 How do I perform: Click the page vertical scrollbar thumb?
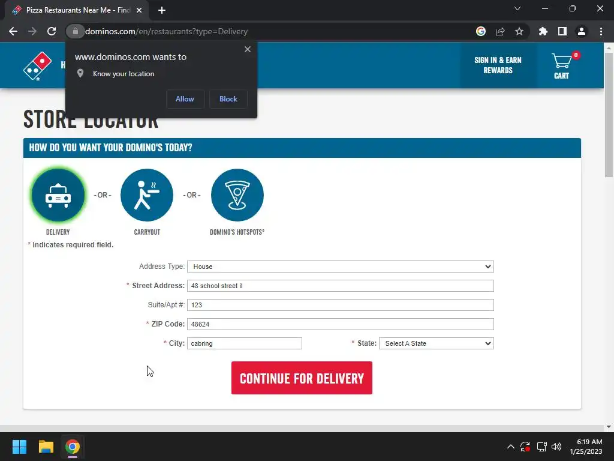tap(609, 115)
